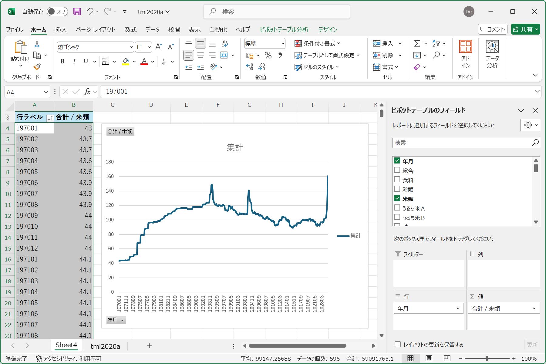Add new sheet with plus icon
Image resolution: width=546 pixels, height=364 pixels.
(149, 346)
